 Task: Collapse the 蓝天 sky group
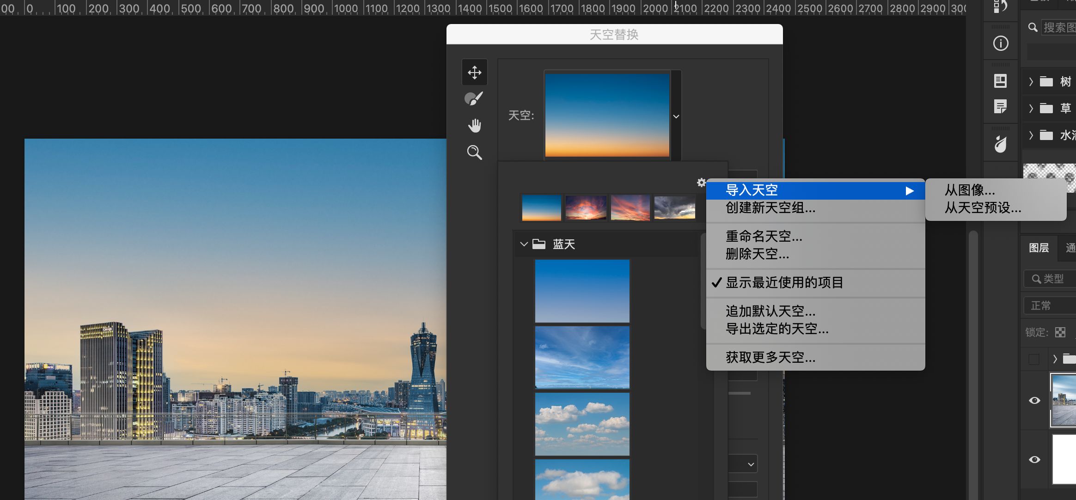click(524, 244)
